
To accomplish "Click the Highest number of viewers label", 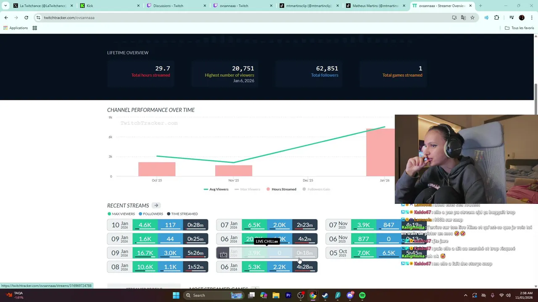I will 229,75.
